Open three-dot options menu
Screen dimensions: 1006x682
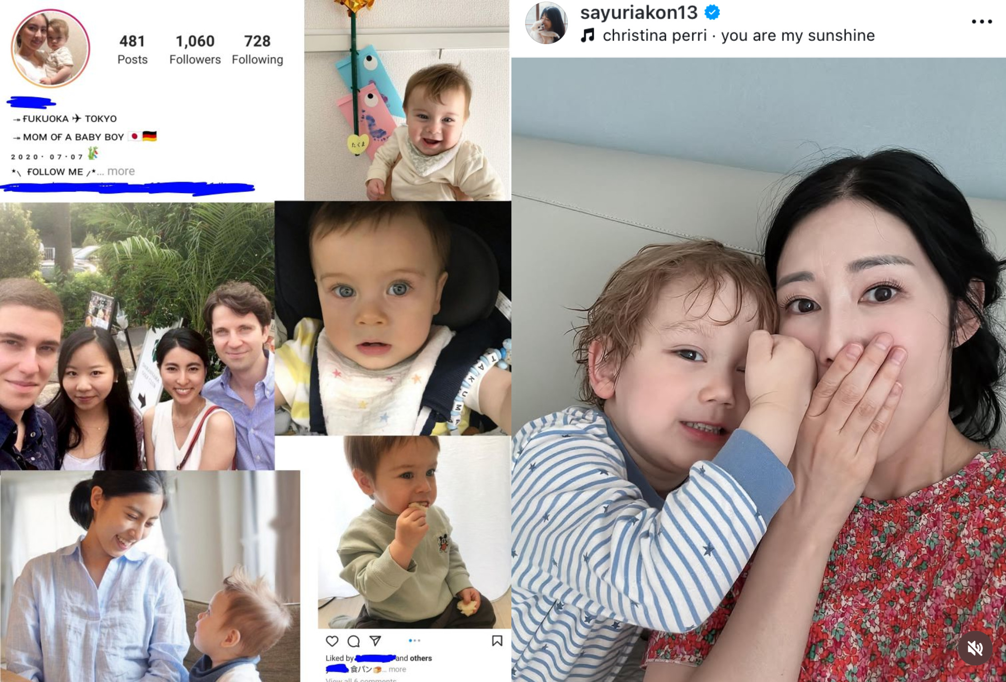(x=981, y=21)
